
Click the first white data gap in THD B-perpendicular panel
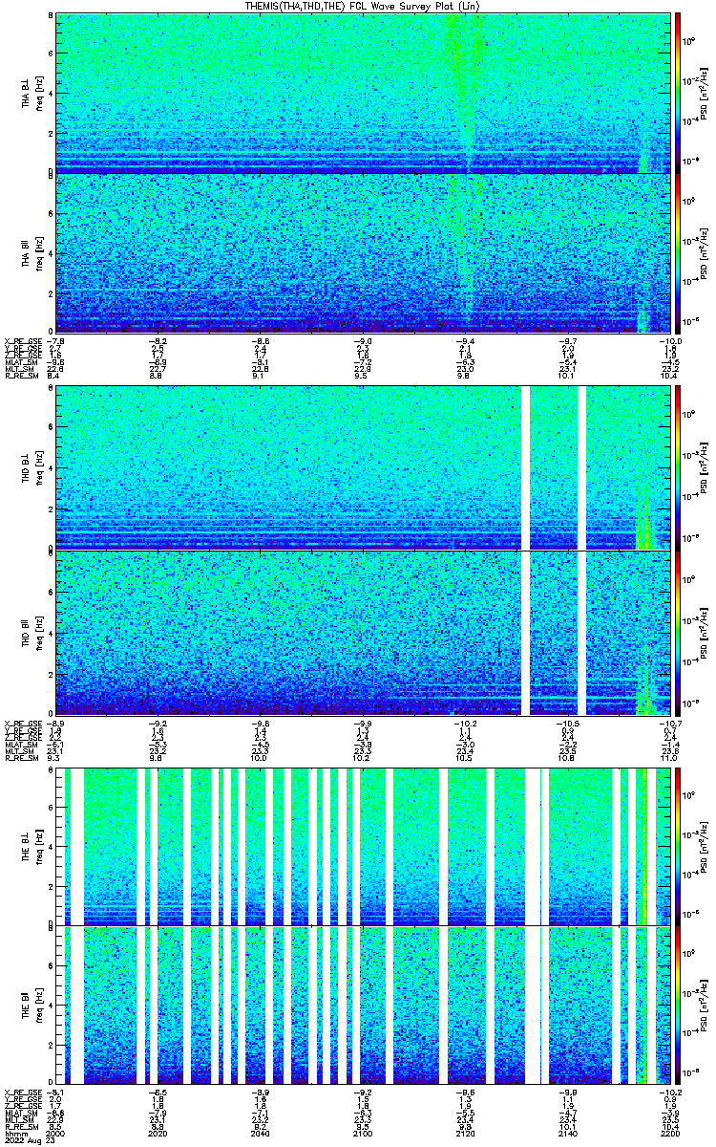point(524,467)
